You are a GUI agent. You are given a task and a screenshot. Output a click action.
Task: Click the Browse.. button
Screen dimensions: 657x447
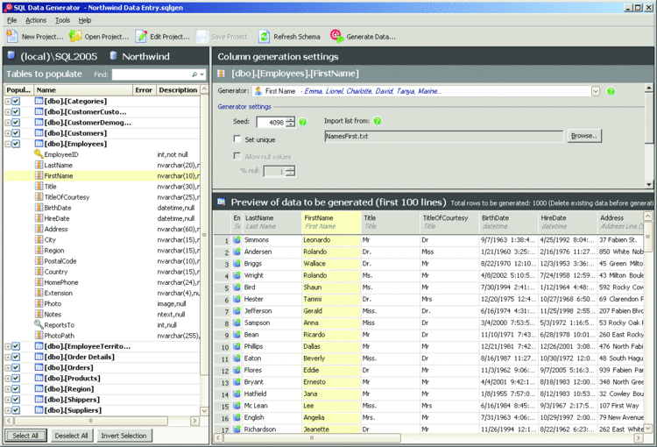click(x=584, y=136)
